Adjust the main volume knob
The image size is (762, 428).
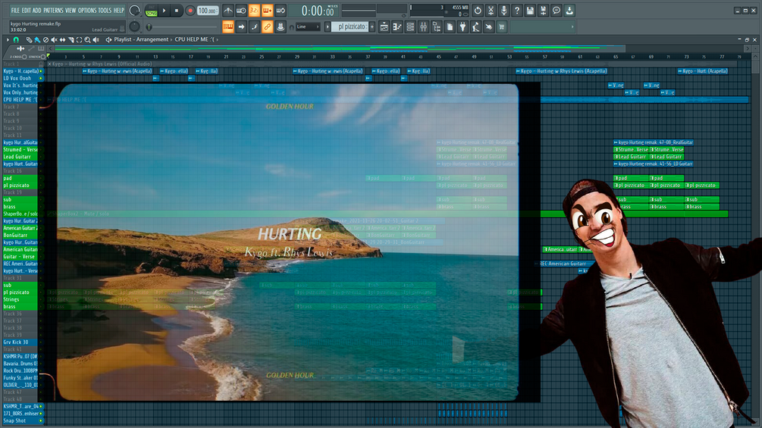[135, 10]
